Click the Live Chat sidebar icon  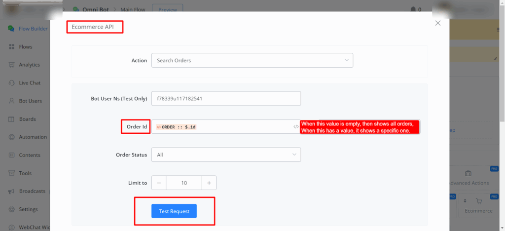click(11, 83)
